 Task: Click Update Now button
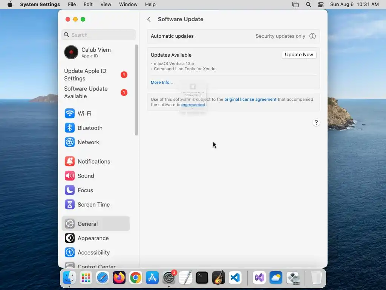click(x=299, y=55)
